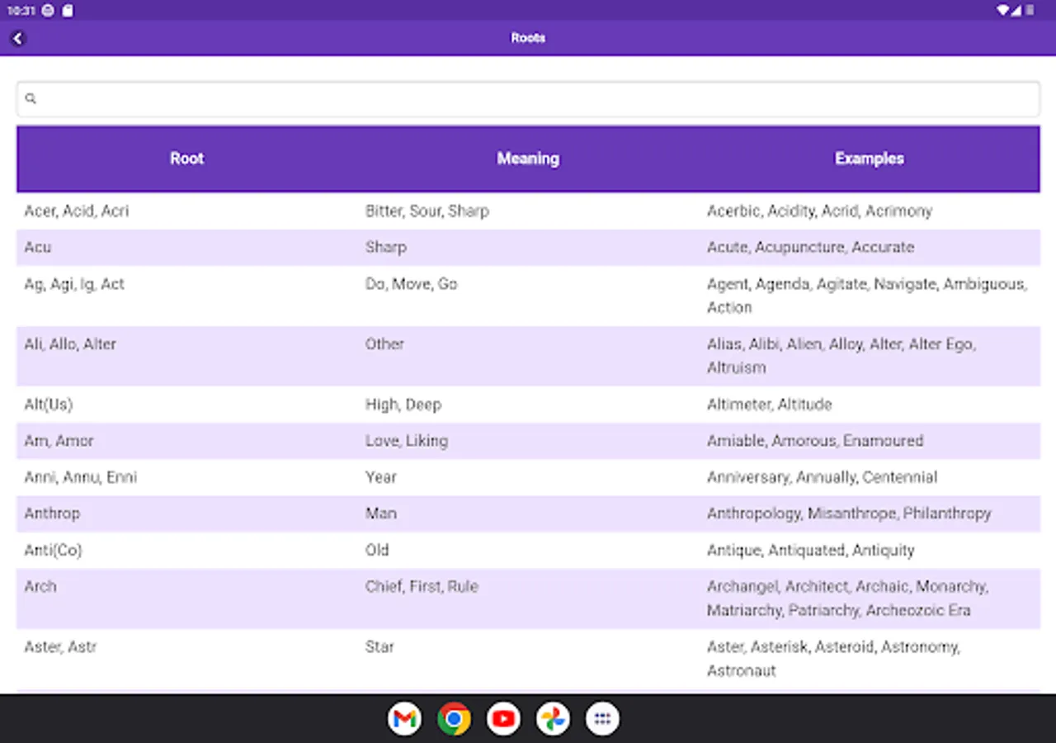The height and width of the screenshot is (743, 1056).
Task: Tap the back arrow in the title bar
Action: [x=18, y=38]
